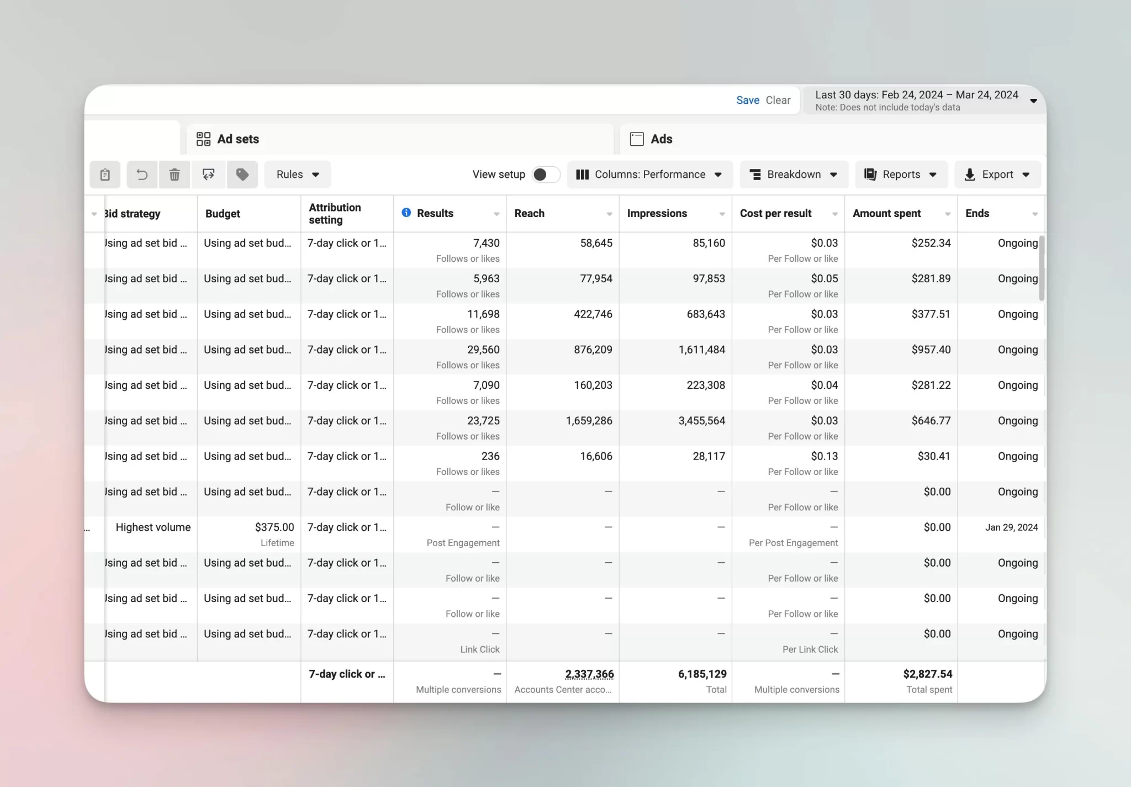
Task: Click the Save link
Action: click(748, 100)
